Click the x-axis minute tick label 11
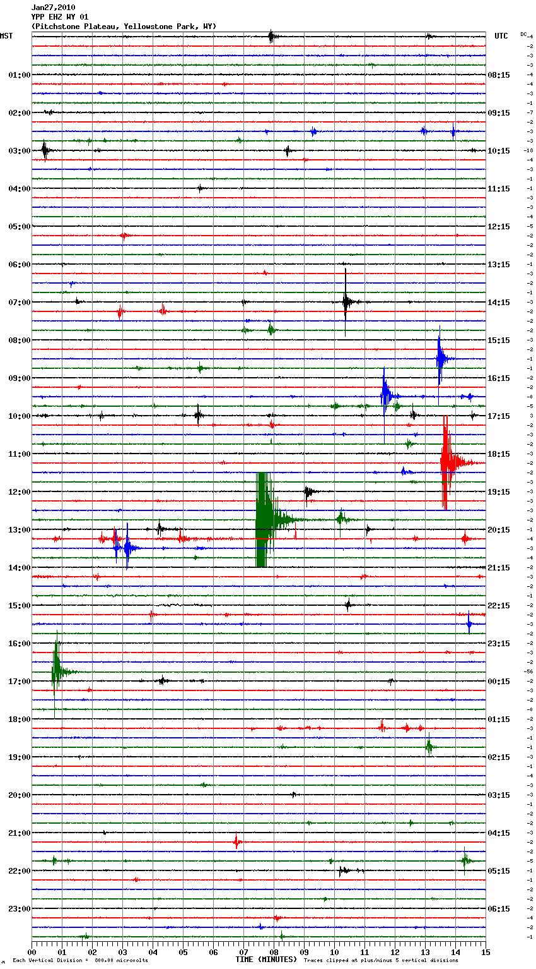The image size is (536, 969). [x=364, y=952]
